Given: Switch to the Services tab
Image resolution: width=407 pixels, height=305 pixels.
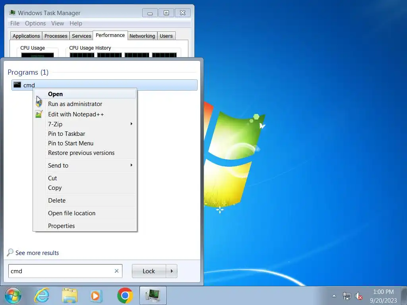Looking at the screenshot, I should 81,36.
